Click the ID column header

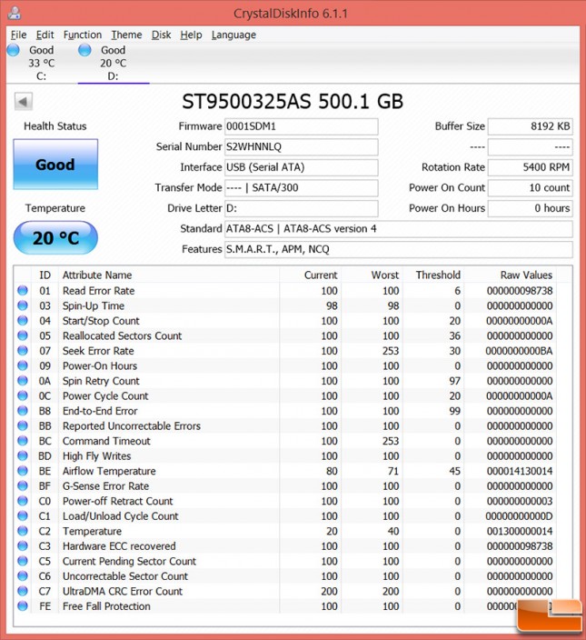45,275
